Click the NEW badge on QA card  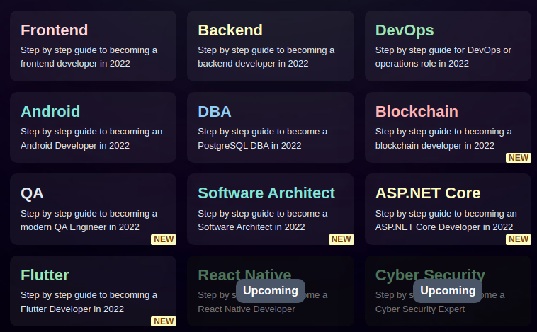tap(164, 239)
